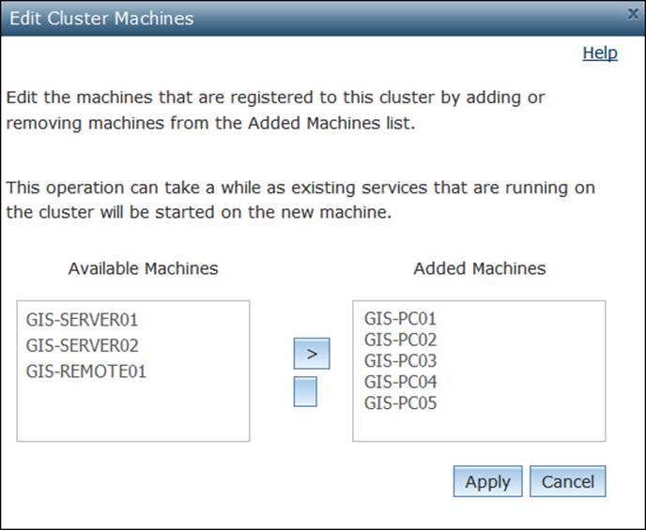Click the Cancel button
The width and height of the screenshot is (646, 530).
coord(567,482)
